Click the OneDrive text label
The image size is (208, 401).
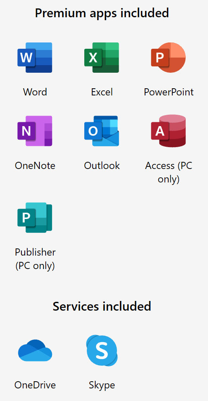point(35,385)
